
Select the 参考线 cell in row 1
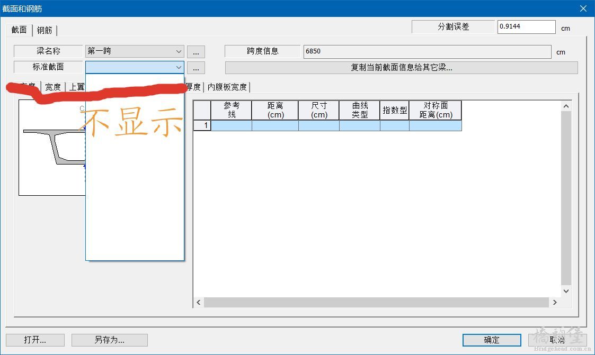(x=232, y=125)
